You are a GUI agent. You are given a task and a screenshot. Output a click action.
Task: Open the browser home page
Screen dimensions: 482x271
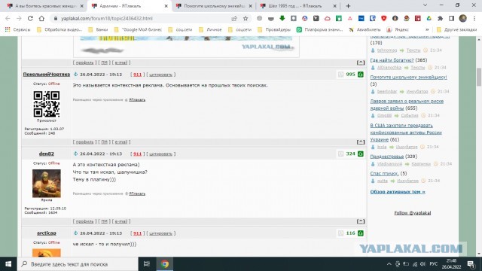[41, 18]
